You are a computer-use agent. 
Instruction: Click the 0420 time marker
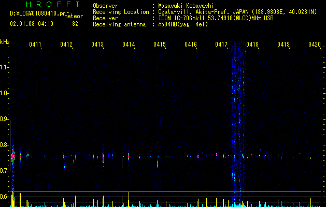(x=315, y=44)
